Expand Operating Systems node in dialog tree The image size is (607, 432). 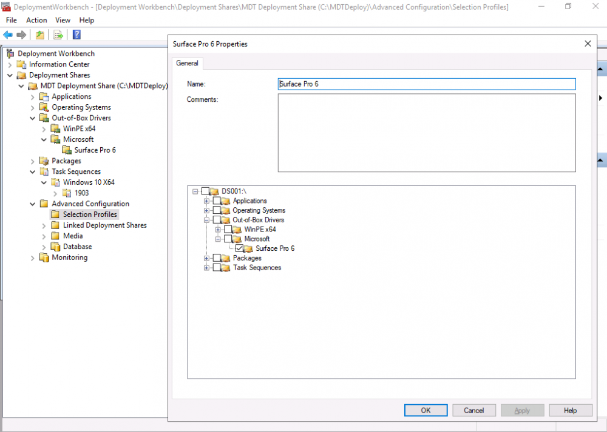206,210
